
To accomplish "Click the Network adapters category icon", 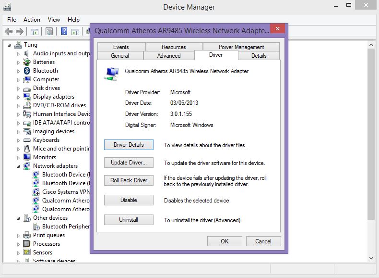I will coord(26,166).
